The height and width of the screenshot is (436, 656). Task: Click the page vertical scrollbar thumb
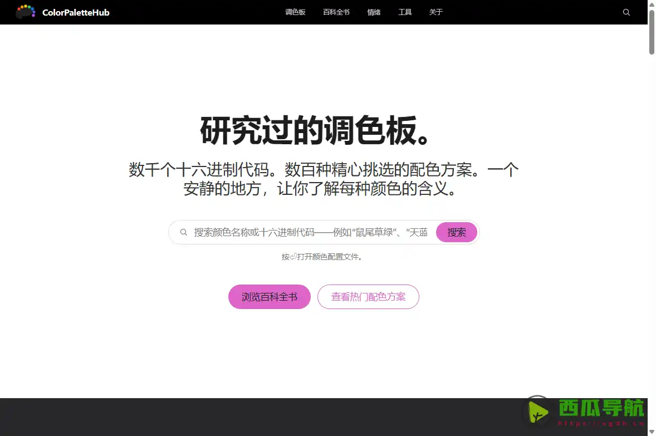click(652, 32)
